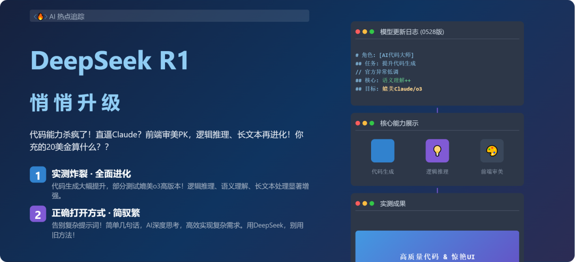Click the '悄悄升级' subtitle
The width and height of the screenshot is (575, 262).
75,103
